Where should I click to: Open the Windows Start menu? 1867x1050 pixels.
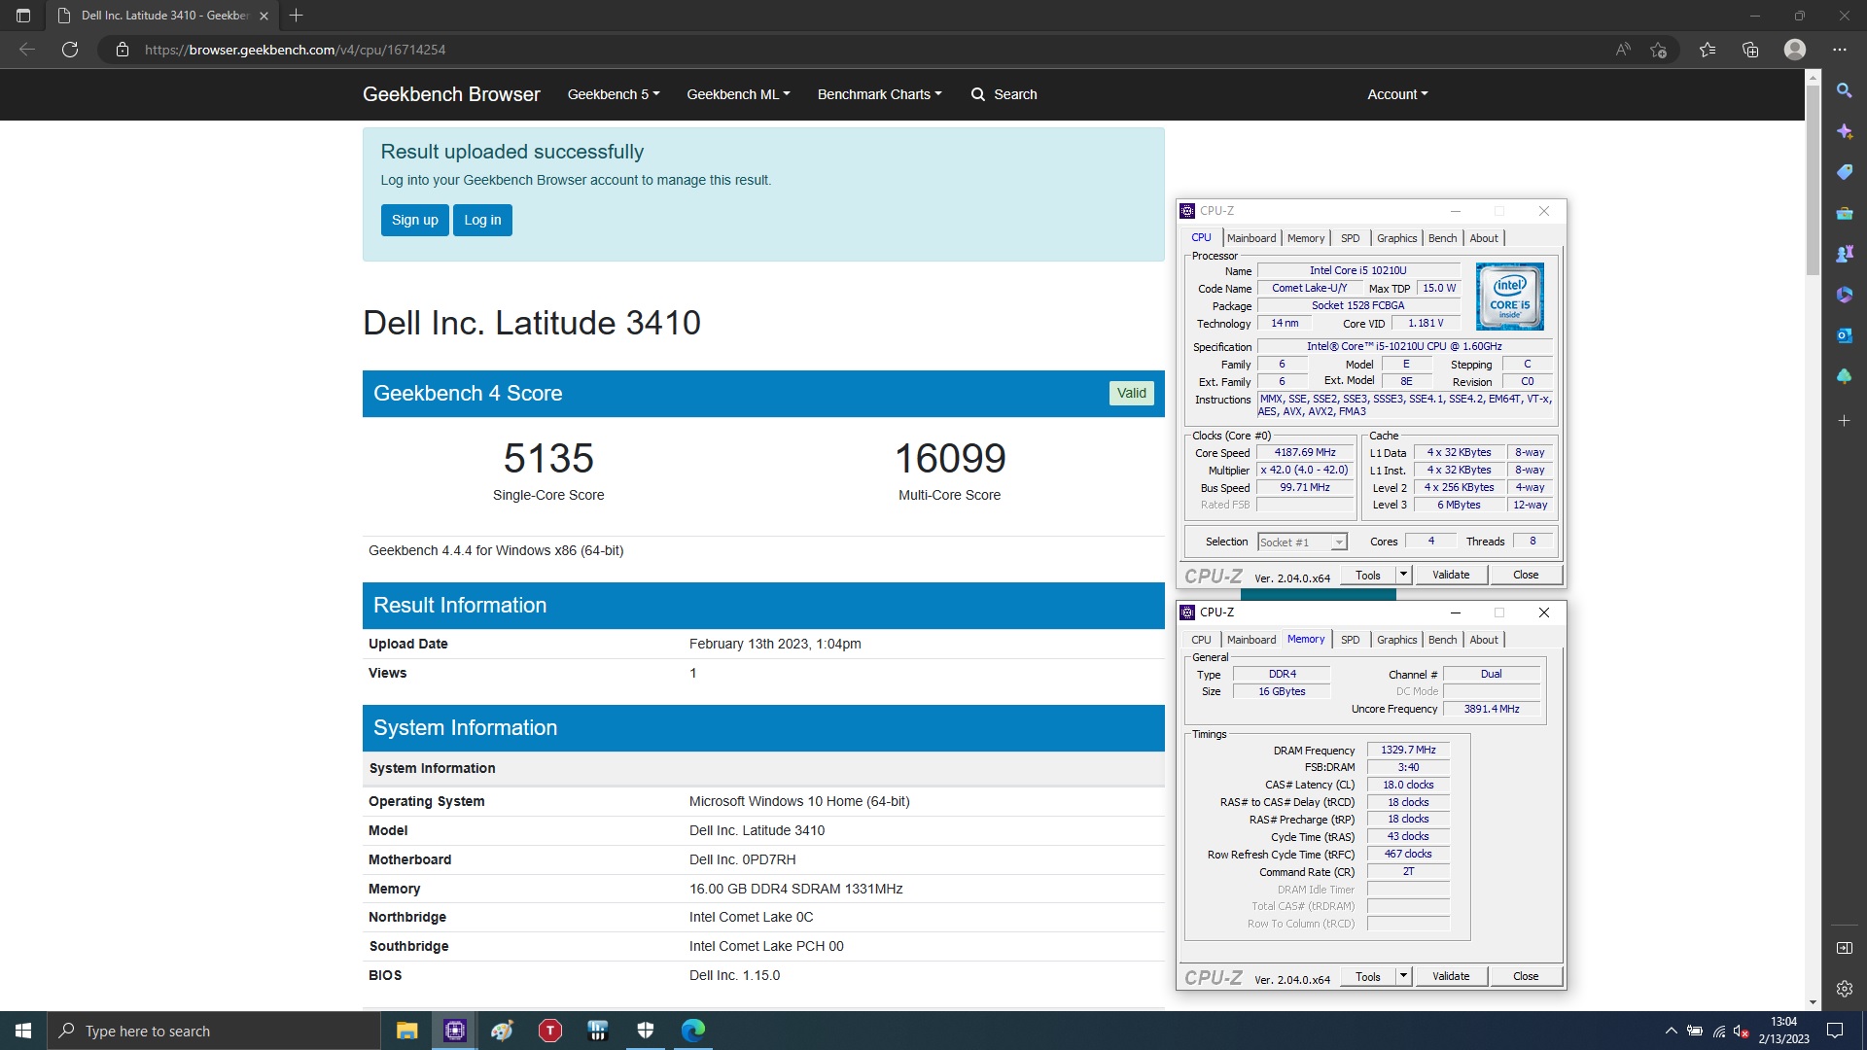click(23, 1031)
